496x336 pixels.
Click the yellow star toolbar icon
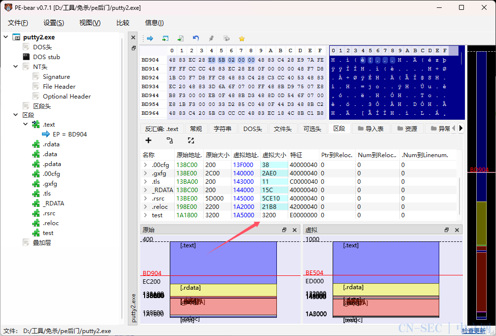[242, 38]
